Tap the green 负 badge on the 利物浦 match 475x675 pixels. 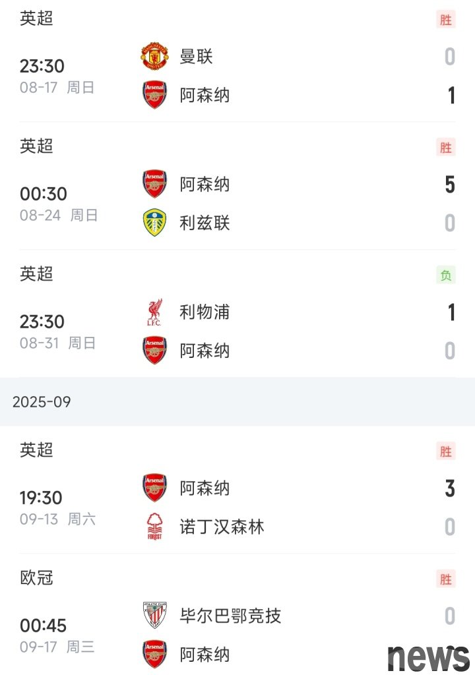pyautogui.click(x=446, y=275)
